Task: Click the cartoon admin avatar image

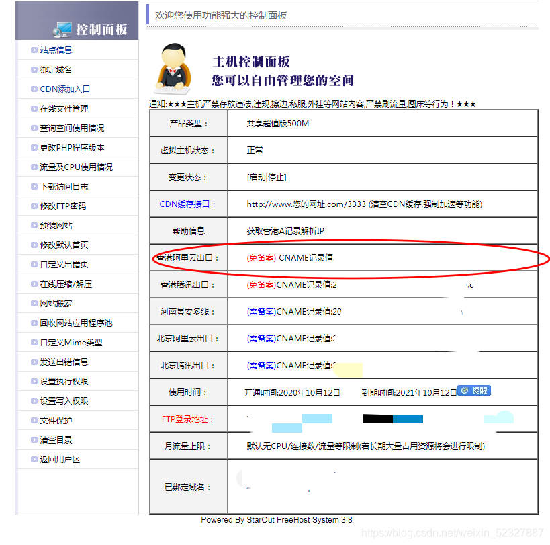Action: point(173,69)
